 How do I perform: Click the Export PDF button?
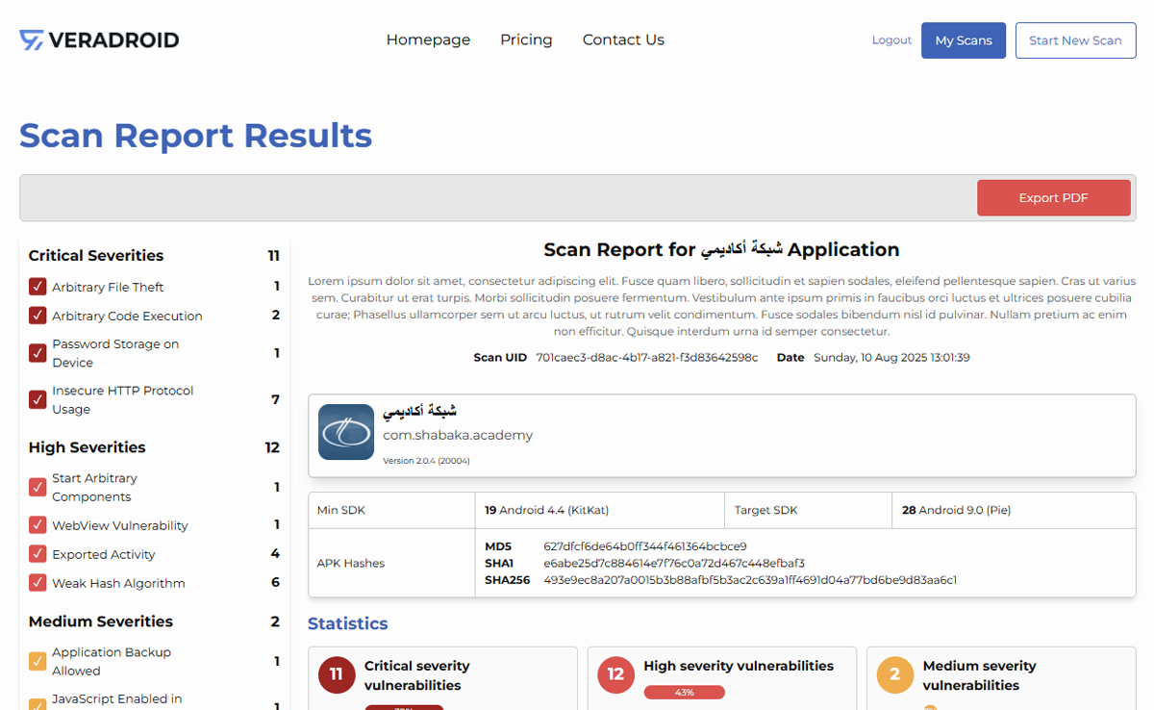[1054, 197]
